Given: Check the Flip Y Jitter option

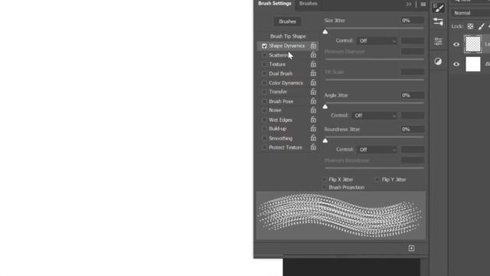Looking at the screenshot, I should point(377,179).
